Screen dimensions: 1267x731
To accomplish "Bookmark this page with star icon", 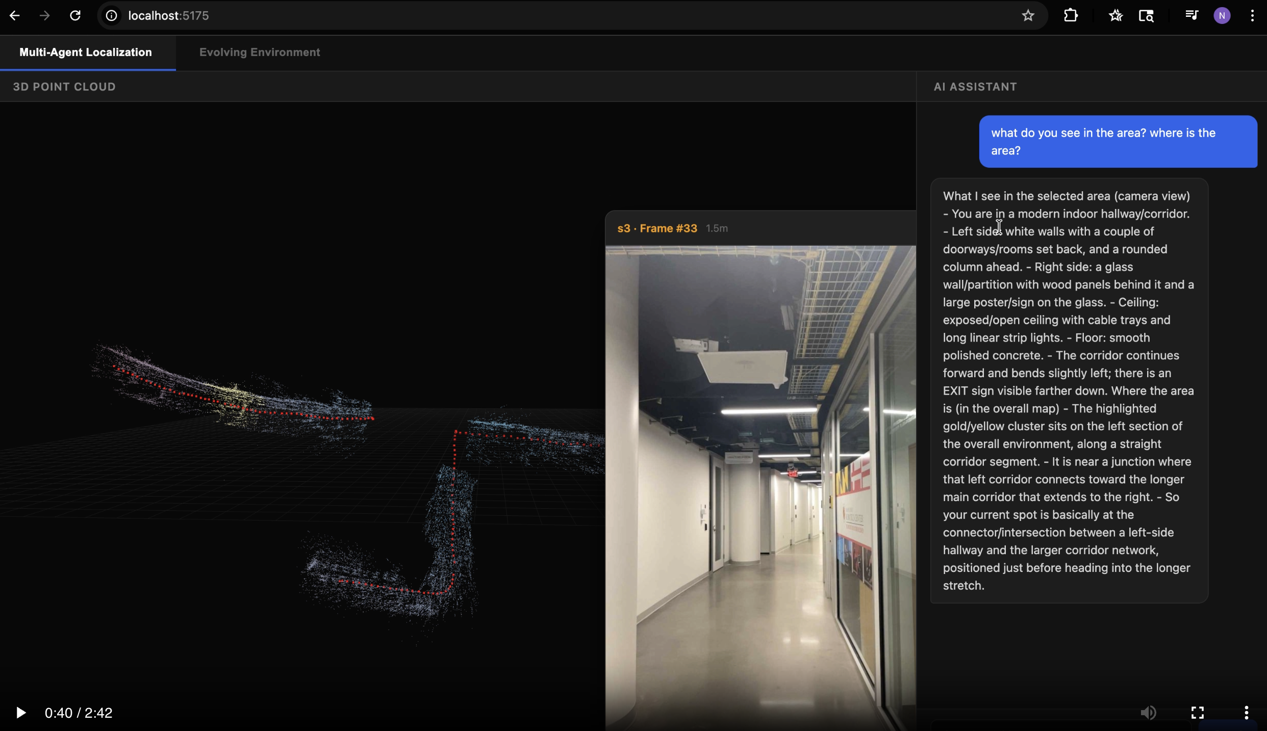I will pos(1028,15).
